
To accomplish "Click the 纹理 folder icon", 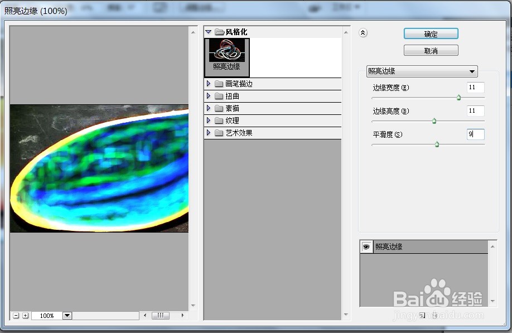I will 219,121.
